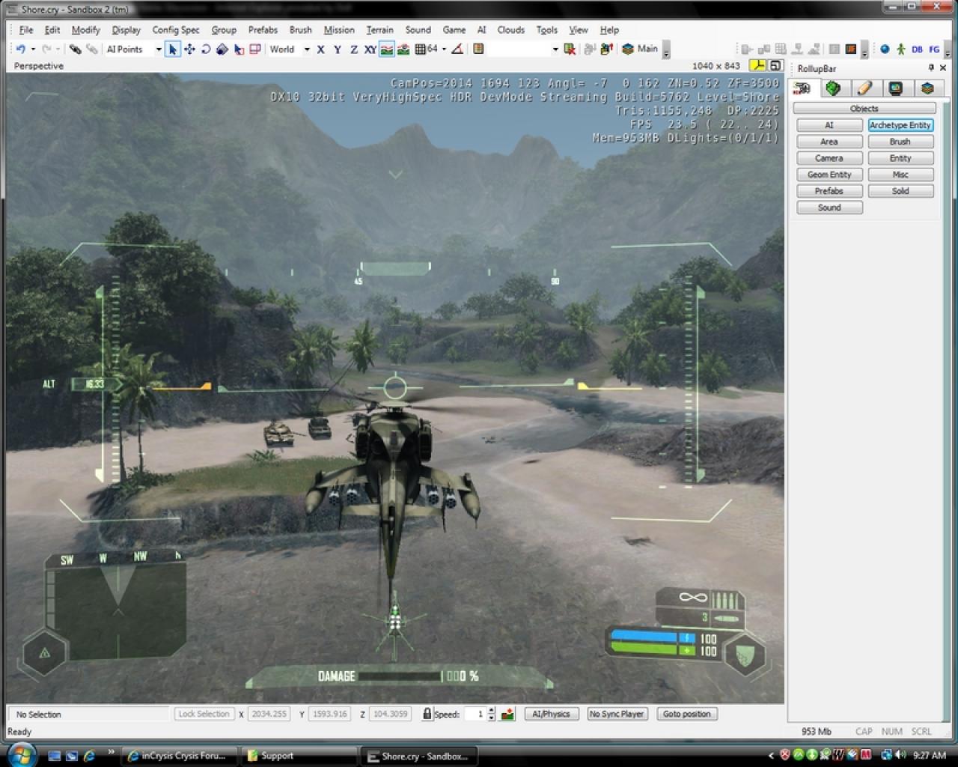Screen dimensions: 958x767
Task: Click the delete selection icon with red X
Action: [x=570, y=49]
